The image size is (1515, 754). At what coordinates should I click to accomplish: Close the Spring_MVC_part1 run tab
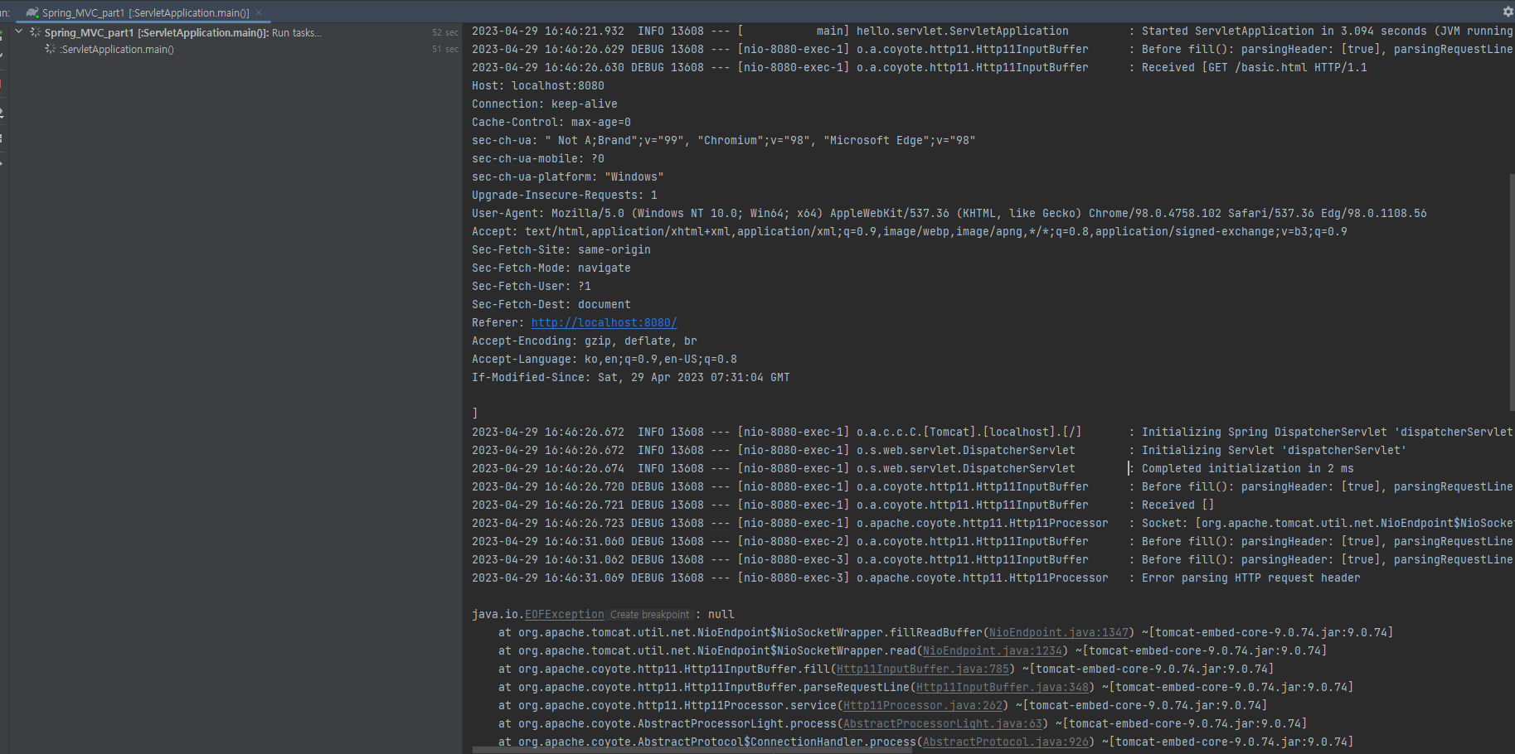click(x=258, y=12)
